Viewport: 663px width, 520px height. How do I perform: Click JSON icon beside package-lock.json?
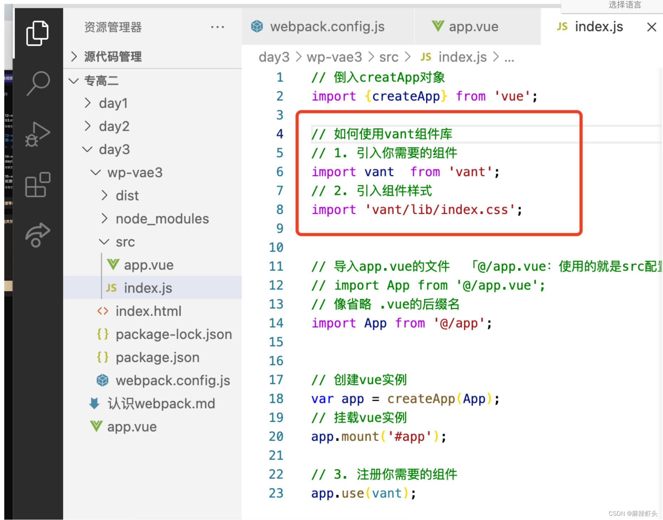103,334
